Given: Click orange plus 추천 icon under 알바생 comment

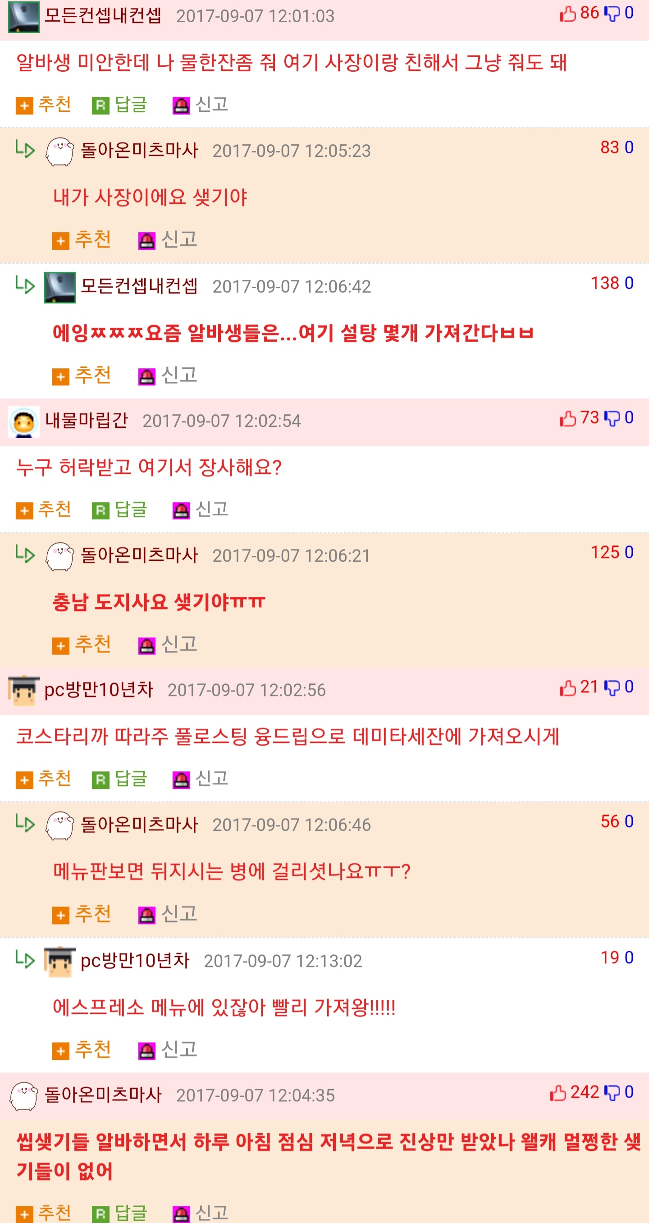Looking at the screenshot, I should pyautogui.click(x=24, y=105).
